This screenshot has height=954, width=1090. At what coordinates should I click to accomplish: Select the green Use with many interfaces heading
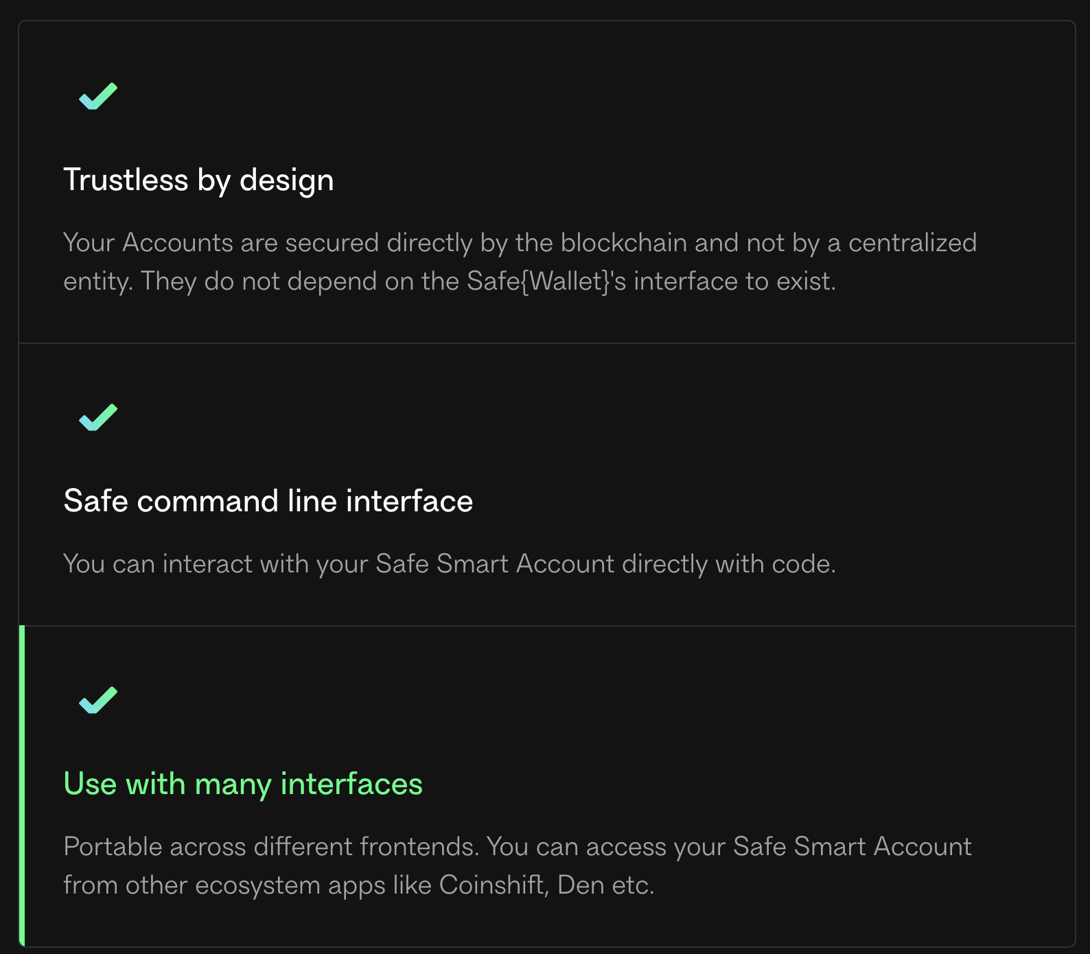coord(243,784)
